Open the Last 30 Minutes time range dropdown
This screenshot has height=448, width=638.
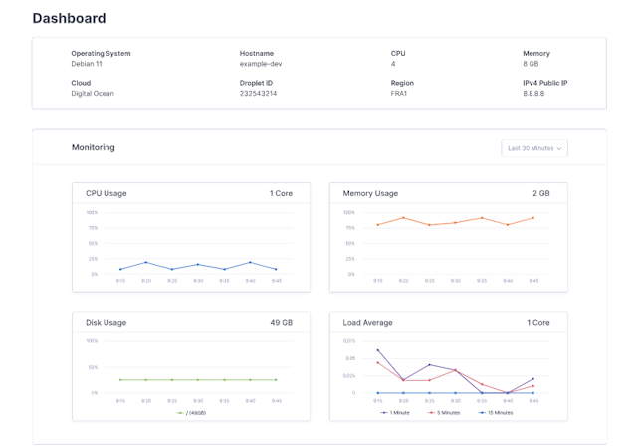click(534, 148)
